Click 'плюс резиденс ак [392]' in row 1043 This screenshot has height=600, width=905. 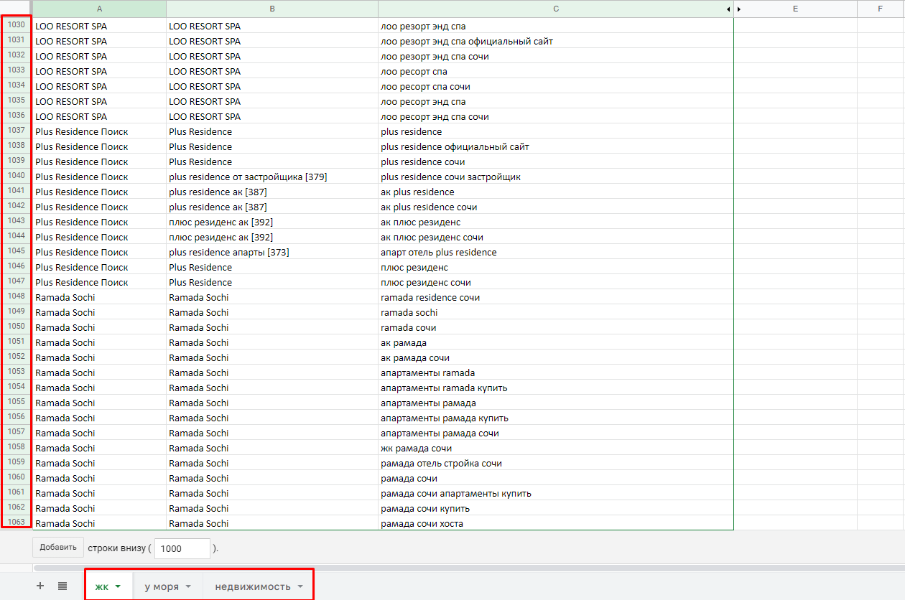click(272, 222)
